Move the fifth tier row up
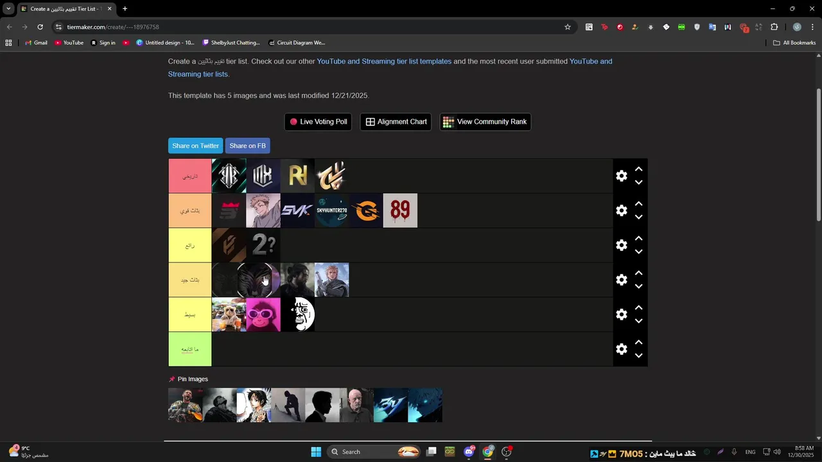Screen dimensions: 822x462 [638, 308]
